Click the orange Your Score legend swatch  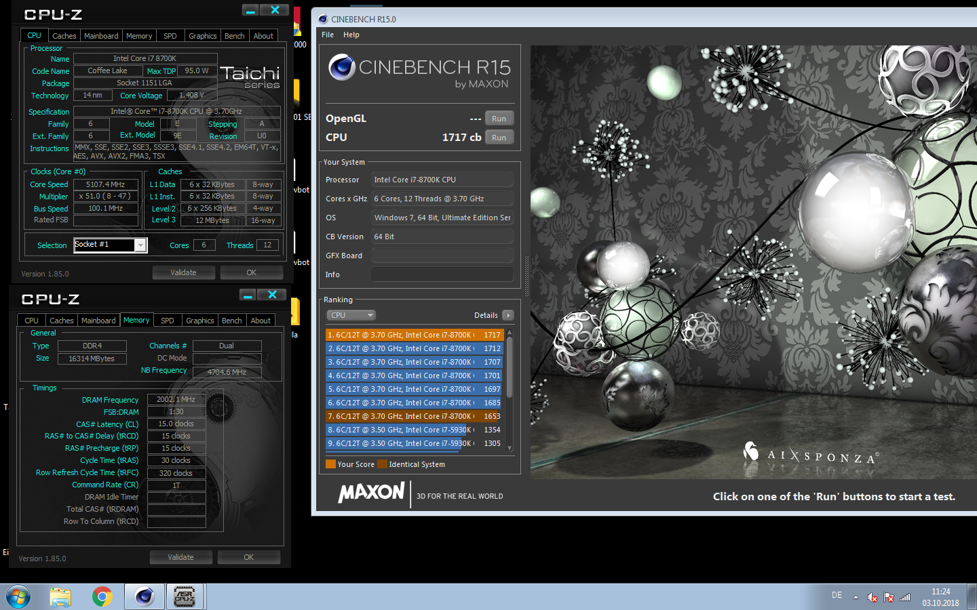(x=330, y=464)
